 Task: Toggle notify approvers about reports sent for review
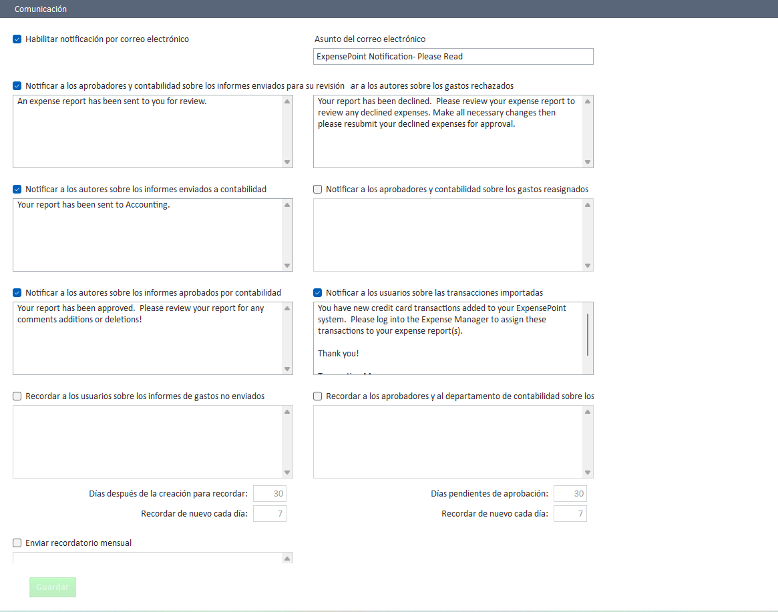point(17,86)
